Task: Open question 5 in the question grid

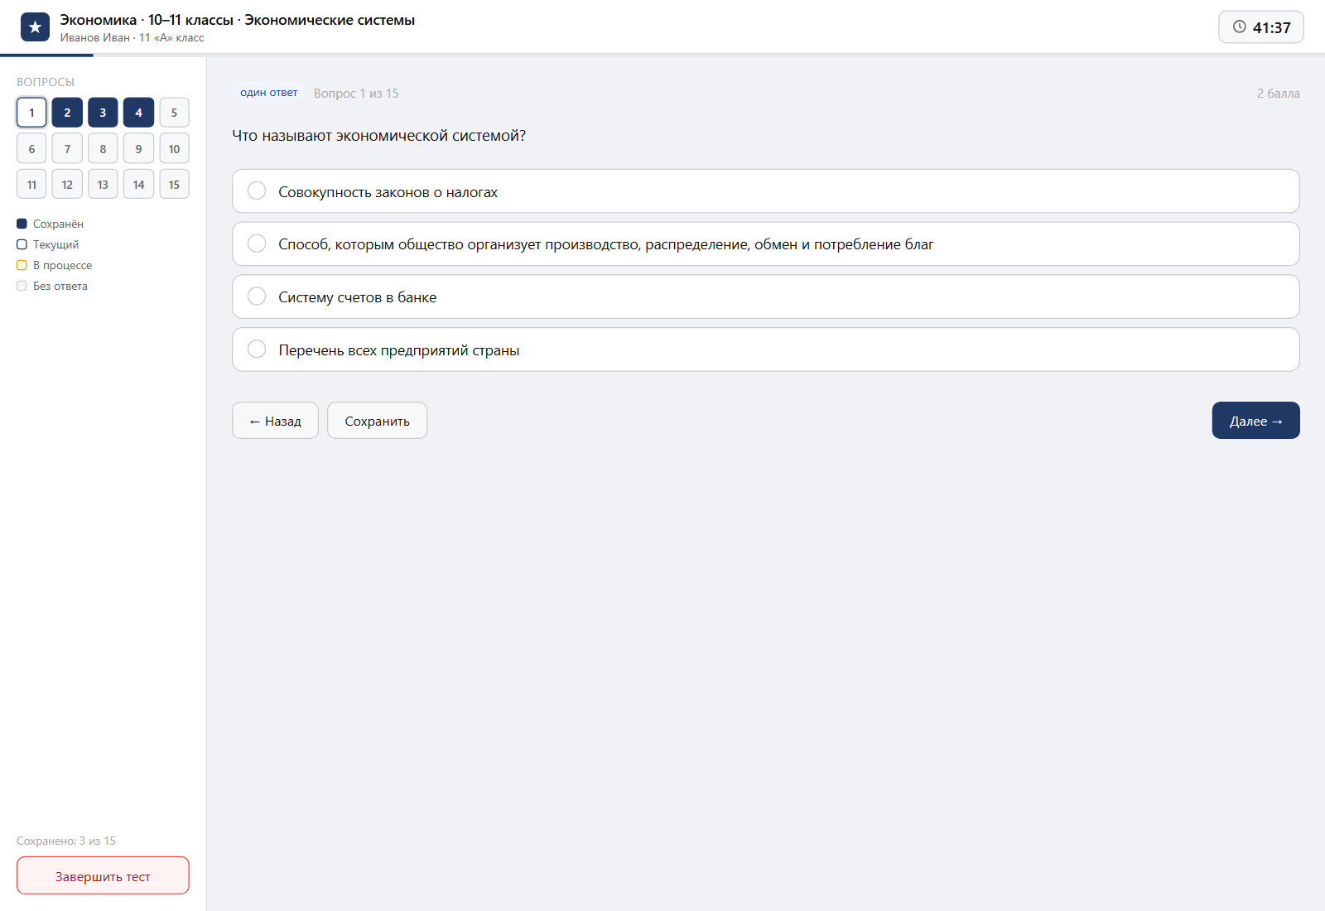Action: [174, 113]
